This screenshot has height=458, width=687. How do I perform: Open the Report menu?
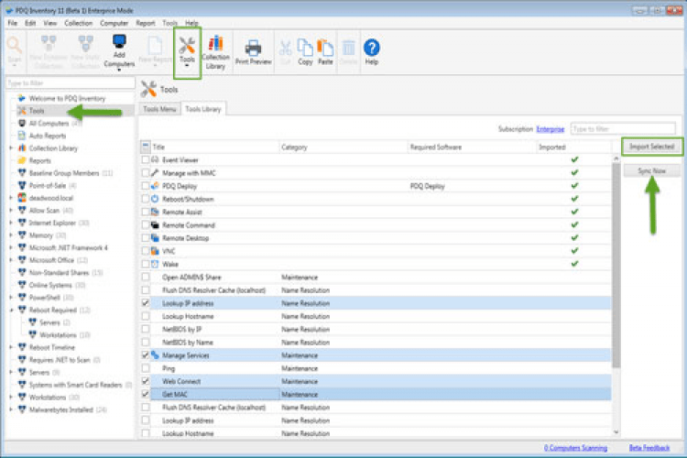pos(145,22)
